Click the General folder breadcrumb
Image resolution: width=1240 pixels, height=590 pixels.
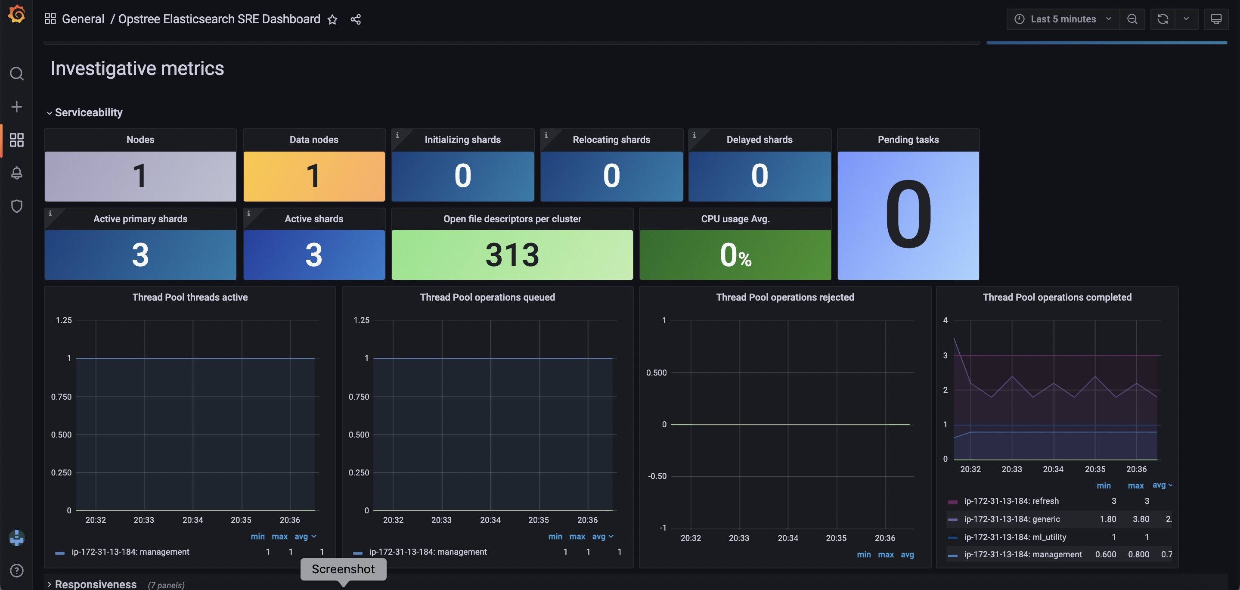[x=83, y=19]
